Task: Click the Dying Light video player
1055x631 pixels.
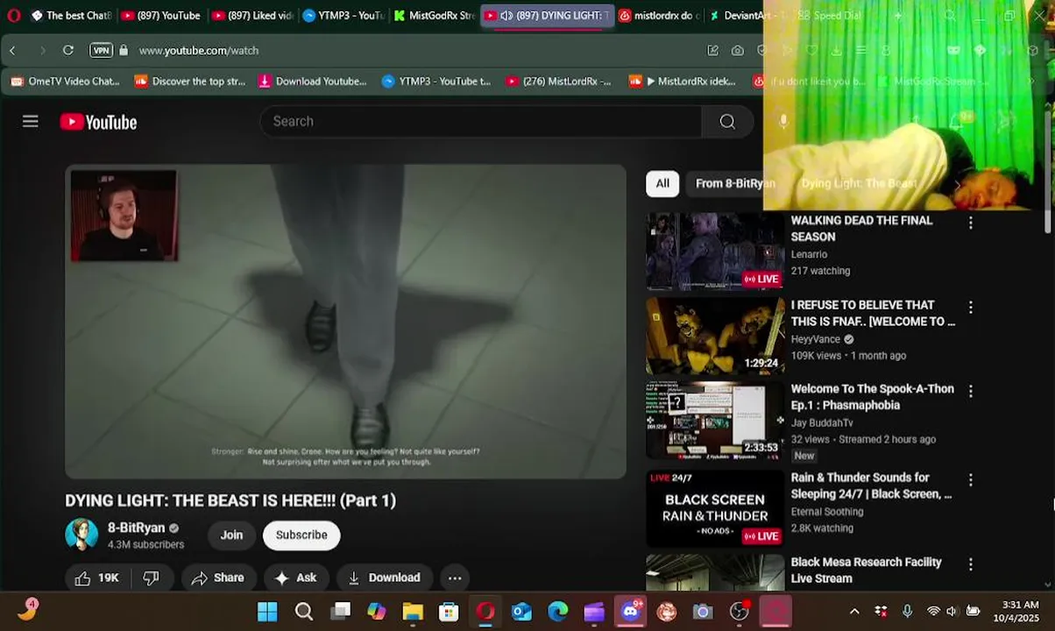Action: click(345, 322)
